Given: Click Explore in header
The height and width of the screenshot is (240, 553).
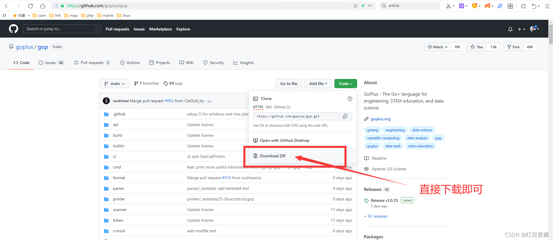Looking at the screenshot, I should pos(183,29).
